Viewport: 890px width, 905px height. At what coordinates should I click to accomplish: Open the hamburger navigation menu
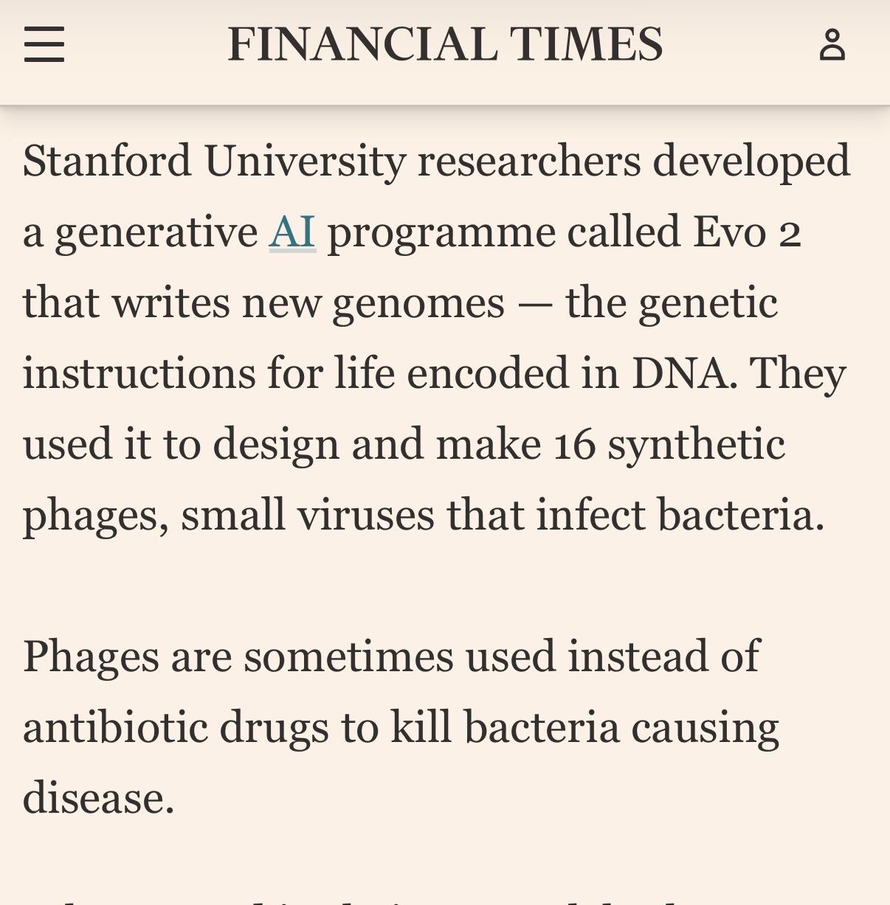click(x=44, y=44)
